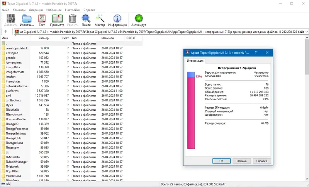Open the Справка menu
The height and width of the screenshot is (187, 309).
point(89,10)
